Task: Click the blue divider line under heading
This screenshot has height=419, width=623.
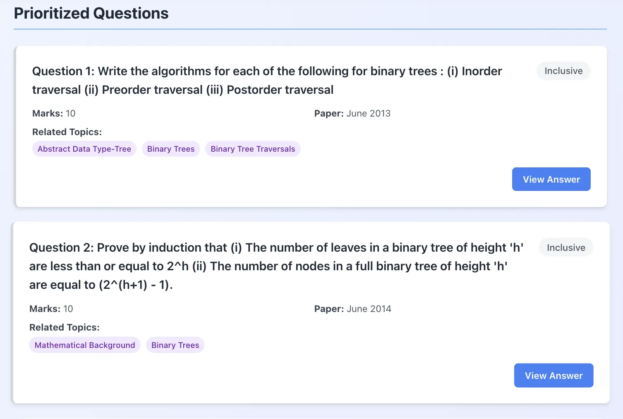Action: pyautogui.click(x=310, y=29)
